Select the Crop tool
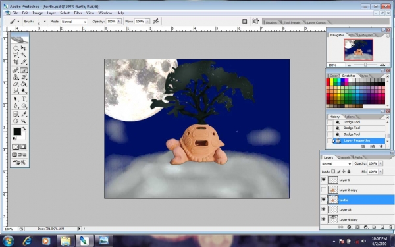The height and width of the screenshot is (247, 395). (x=16, y=61)
